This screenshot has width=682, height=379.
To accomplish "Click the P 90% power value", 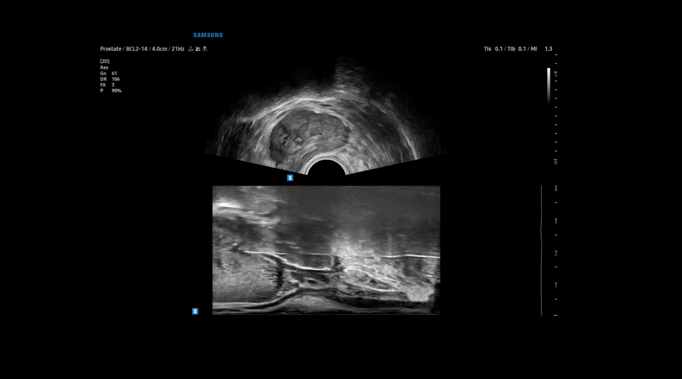I will (x=111, y=91).
